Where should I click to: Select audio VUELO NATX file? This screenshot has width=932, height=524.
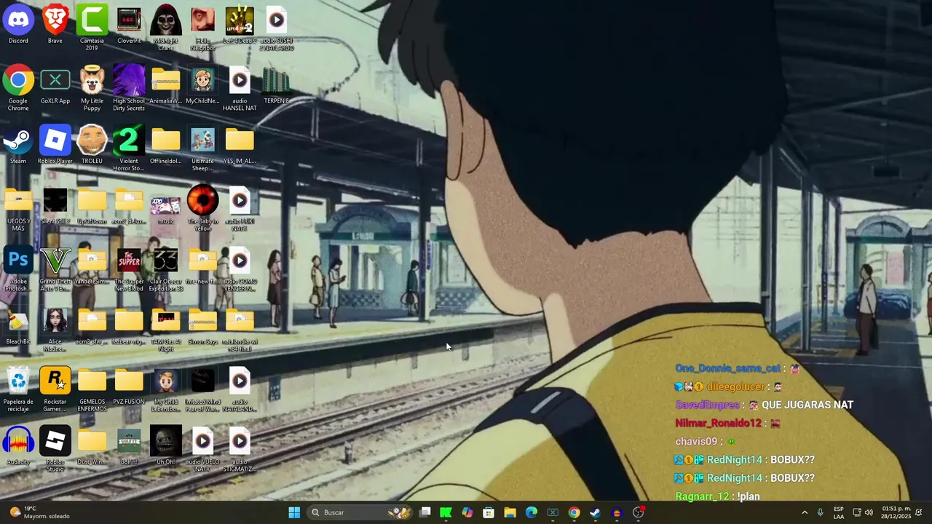coord(202,449)
